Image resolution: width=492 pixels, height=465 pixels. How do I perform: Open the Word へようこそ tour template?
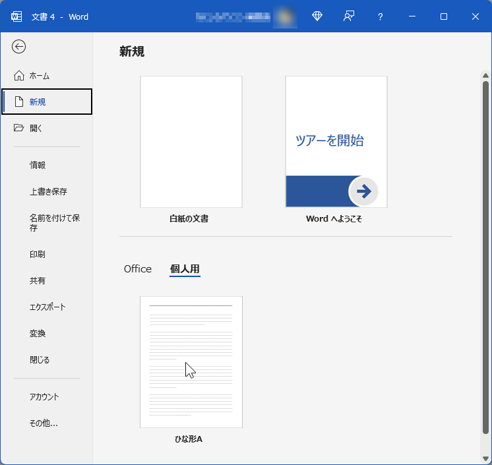tap(336, 142)
